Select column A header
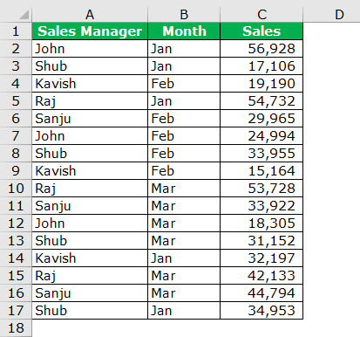Viewport: 360px width, 337px height. 90,15
